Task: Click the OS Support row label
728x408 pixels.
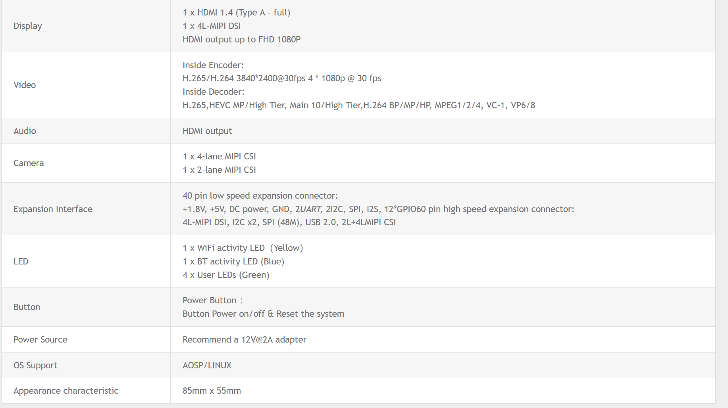Action: [35, 365]
